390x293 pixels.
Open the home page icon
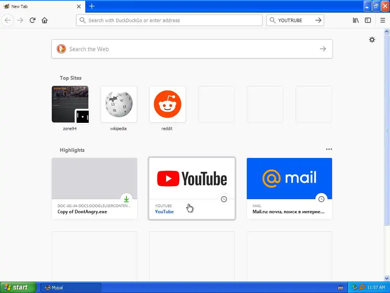click(x=45, y=20)
